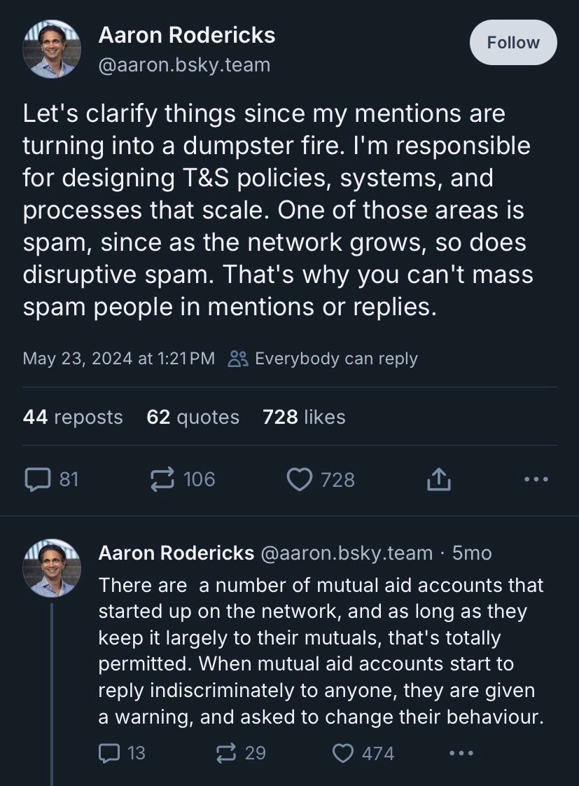The image size is (579, 786).
Task: Click Aaron Rodericks name in reply post
Action: tap(176, 553)
